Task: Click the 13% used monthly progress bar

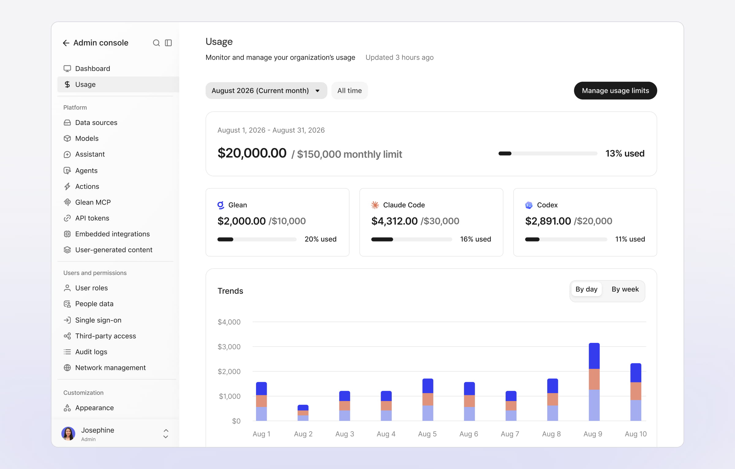Action: [548, 154]
